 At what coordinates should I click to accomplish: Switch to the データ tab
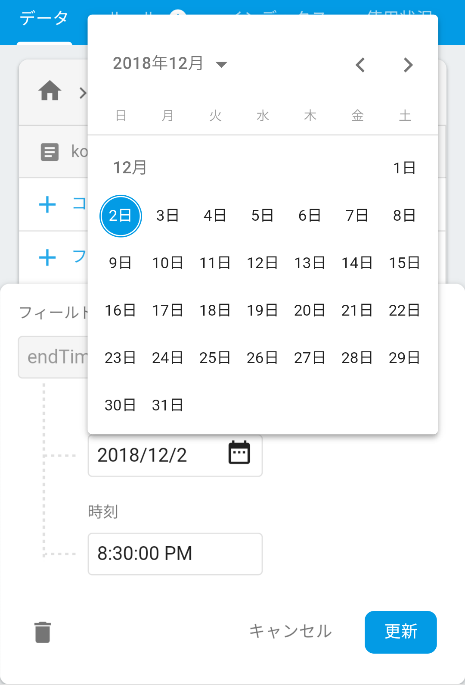click(x=43, y=18)
